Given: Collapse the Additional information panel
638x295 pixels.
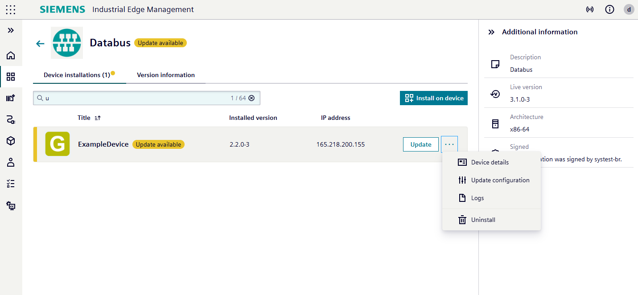Looking at the screenshot, I should [491, 32].
